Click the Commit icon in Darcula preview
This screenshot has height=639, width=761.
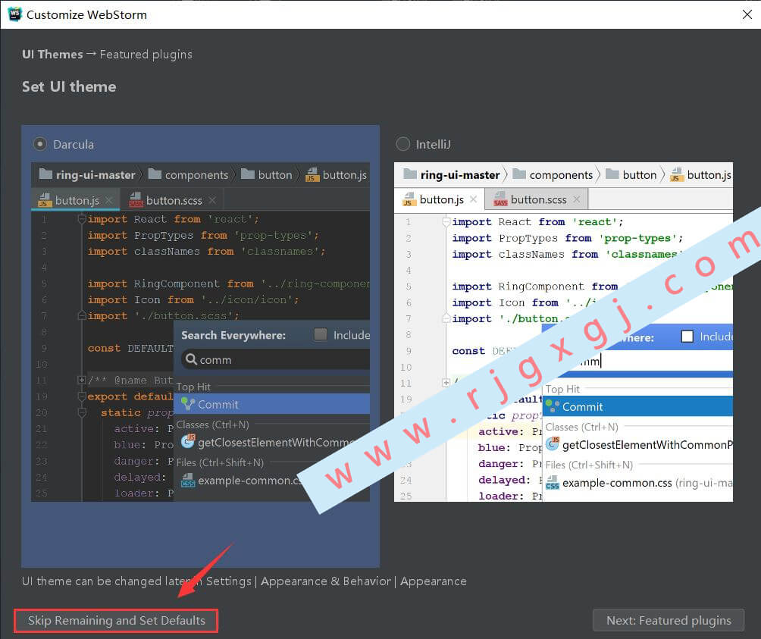[188, 404]
